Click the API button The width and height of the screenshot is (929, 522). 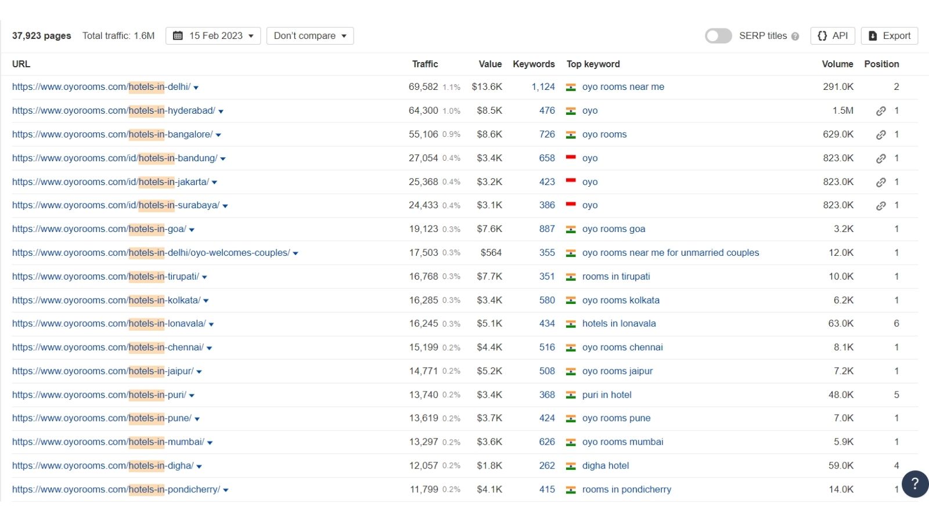(x=833, y=36)
